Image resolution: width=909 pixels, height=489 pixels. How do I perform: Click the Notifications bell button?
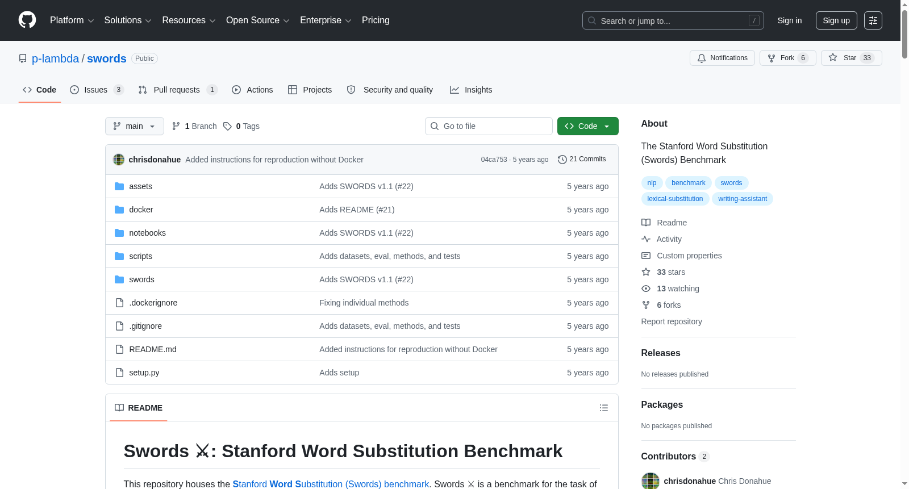[x=722, y=58]
